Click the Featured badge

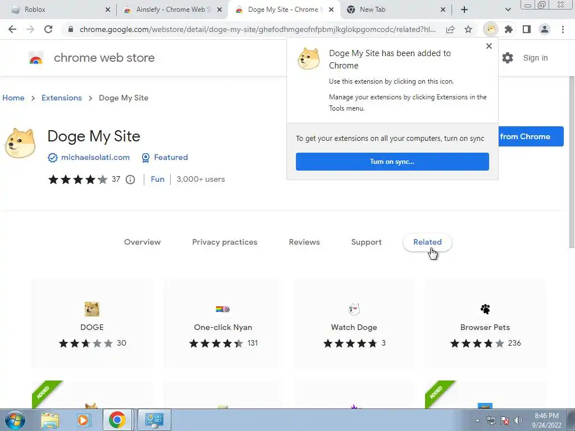pos(165,157)
